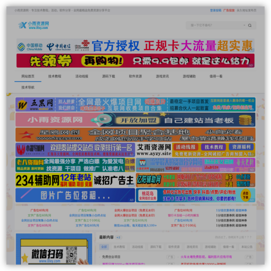271x271 pixels.
Task: Select the 本站公告 filter tab
Action: 247,247
